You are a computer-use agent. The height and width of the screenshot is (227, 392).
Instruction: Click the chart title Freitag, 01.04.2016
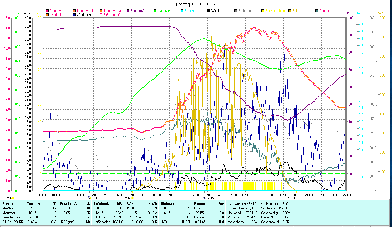coord(196,4)
